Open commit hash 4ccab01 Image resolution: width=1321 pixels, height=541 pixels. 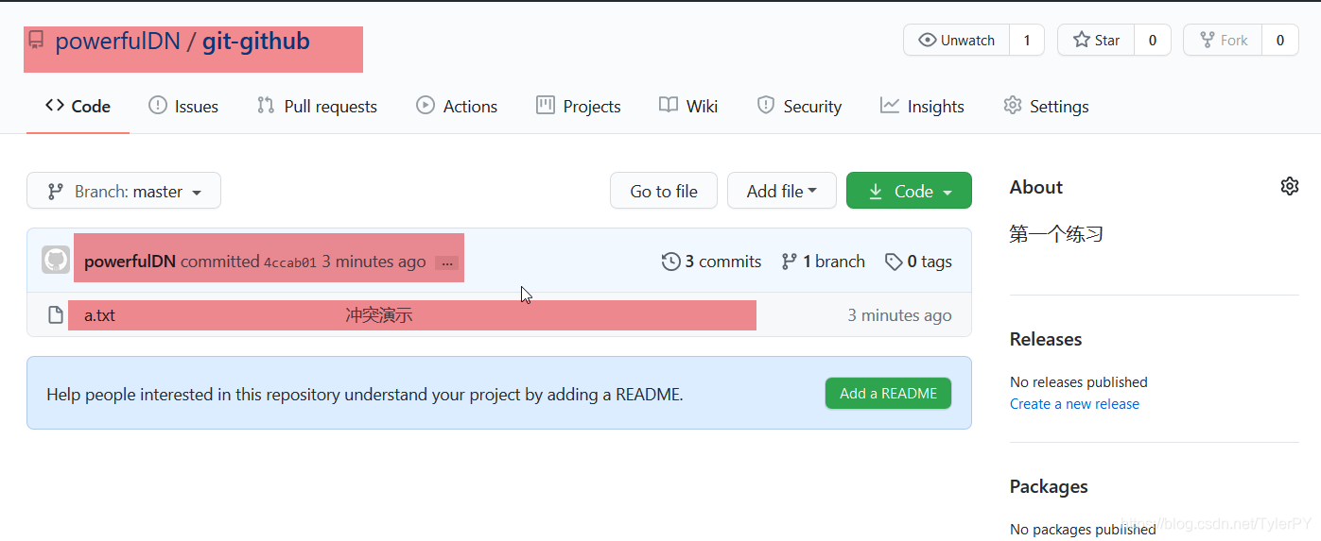coord(289,262)
